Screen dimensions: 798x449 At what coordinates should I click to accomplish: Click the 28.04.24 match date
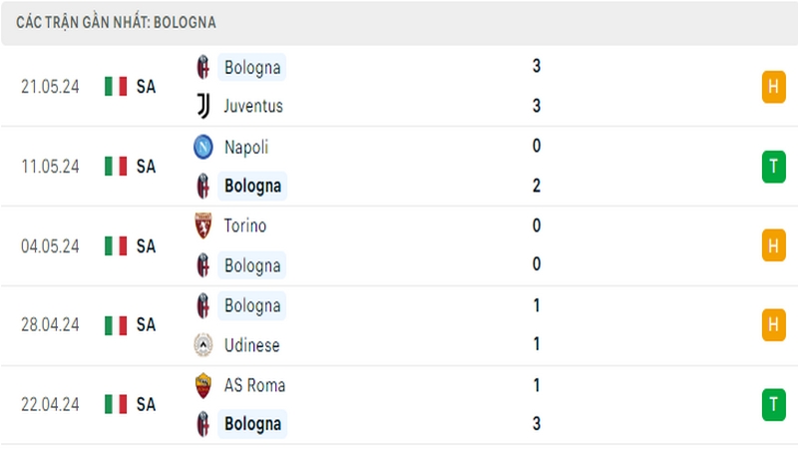coord(50,325)
